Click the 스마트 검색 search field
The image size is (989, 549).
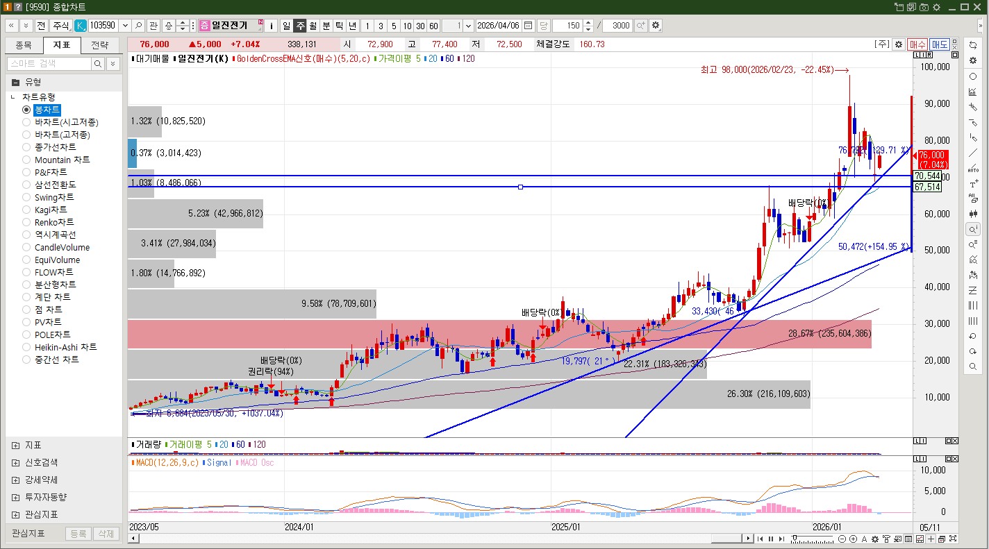click(x=49, y=64)
